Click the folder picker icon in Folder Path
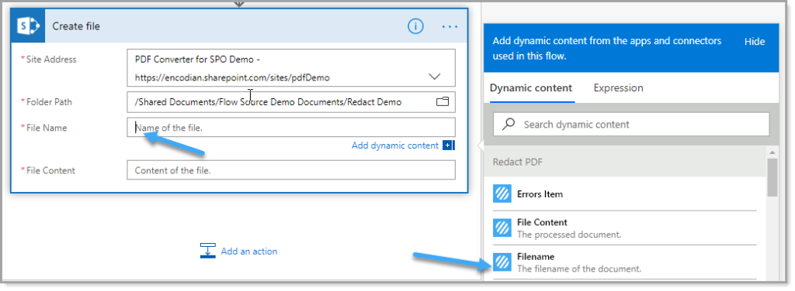This screenshot has height=291, width=795. 443,101
